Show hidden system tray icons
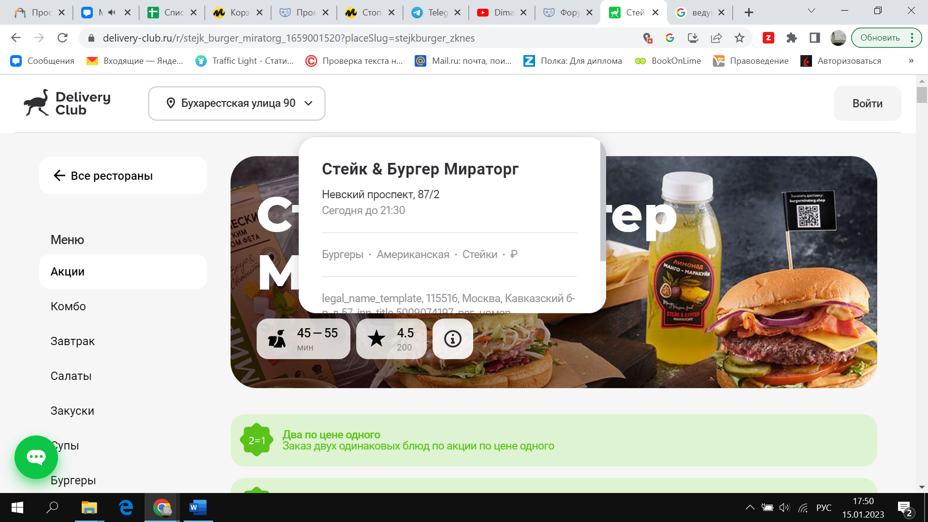This screenshot has height=522, width=928. [750, 507]
